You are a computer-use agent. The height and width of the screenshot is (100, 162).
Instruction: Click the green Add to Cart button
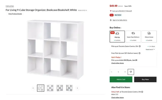[121, 79]
